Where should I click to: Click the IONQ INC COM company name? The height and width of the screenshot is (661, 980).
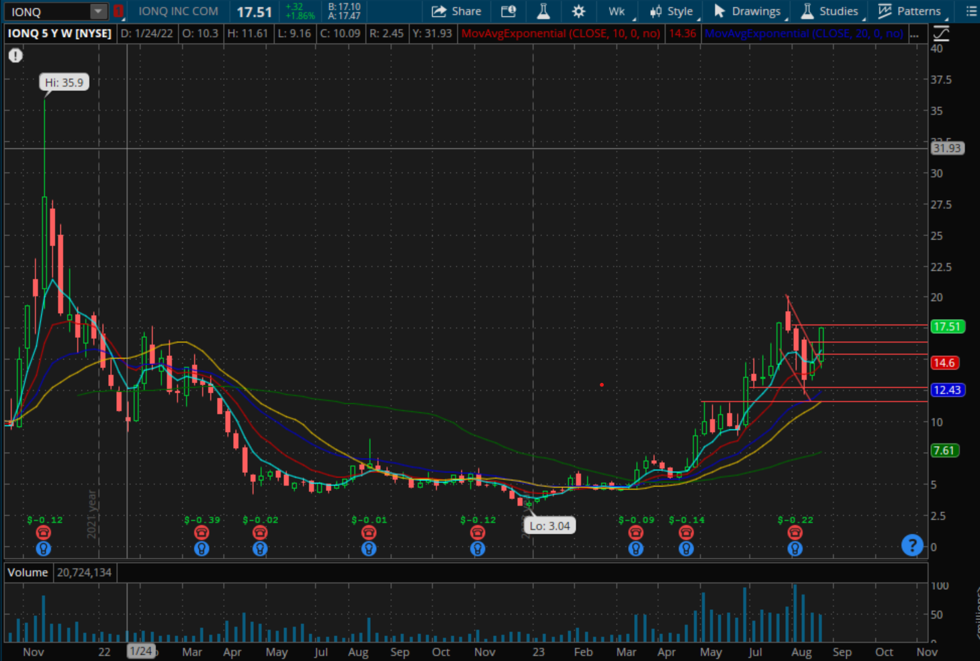tap(178, 11)
